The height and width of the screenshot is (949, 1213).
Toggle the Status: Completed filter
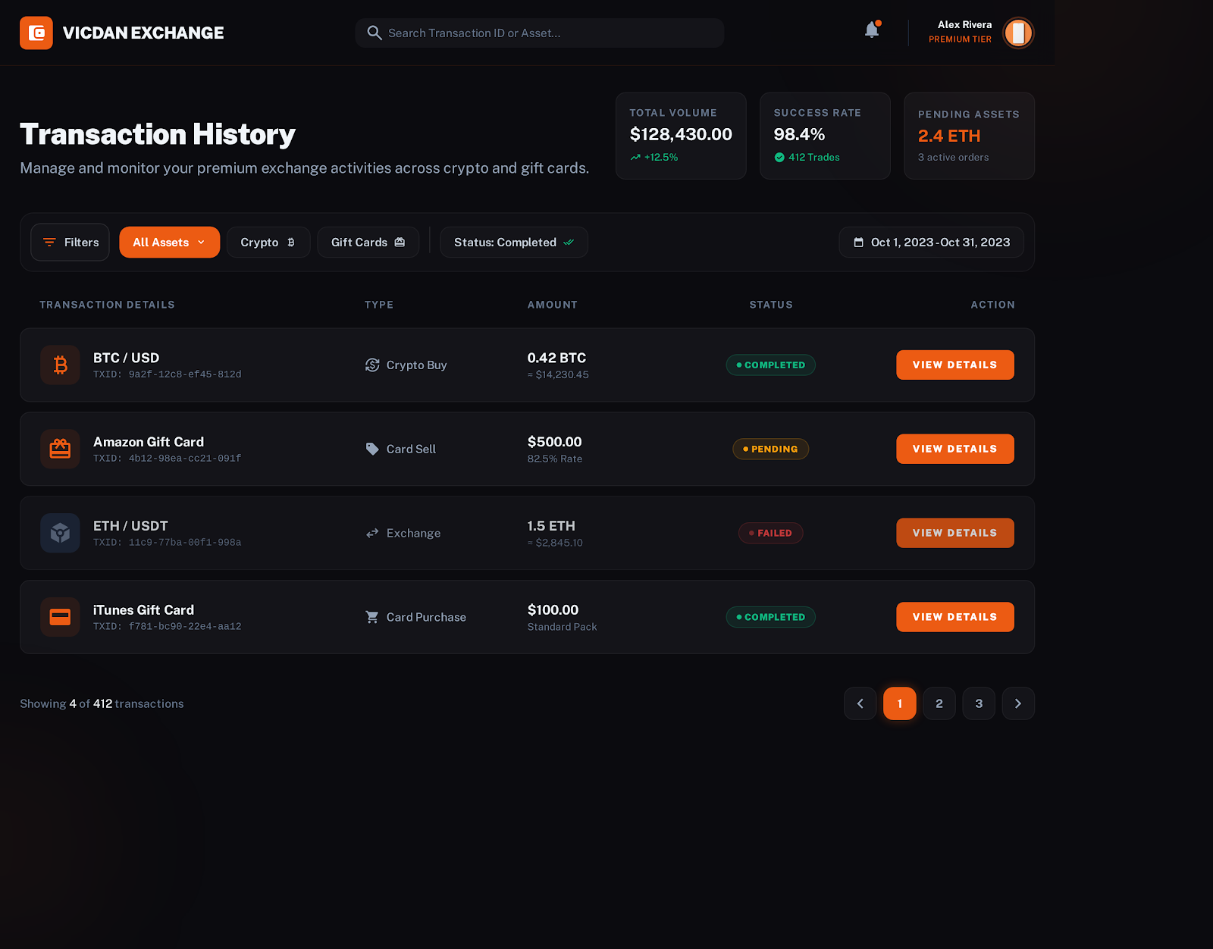coord(513,243)
